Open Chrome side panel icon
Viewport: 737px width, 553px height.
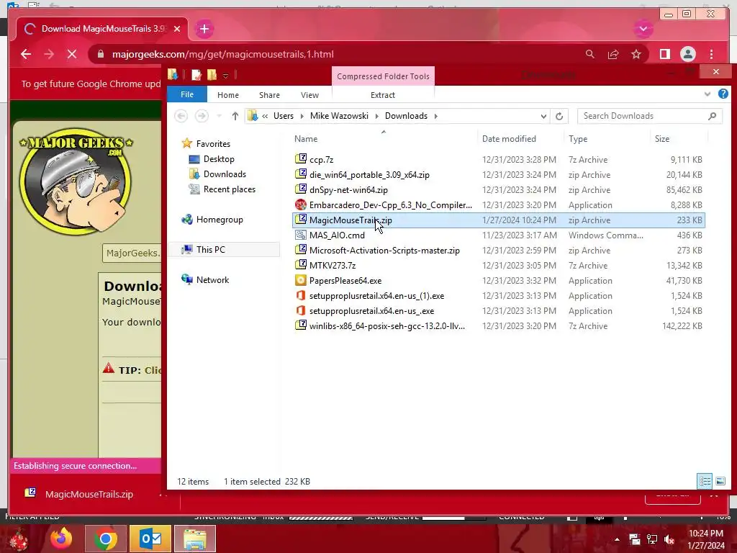[664, 54]
